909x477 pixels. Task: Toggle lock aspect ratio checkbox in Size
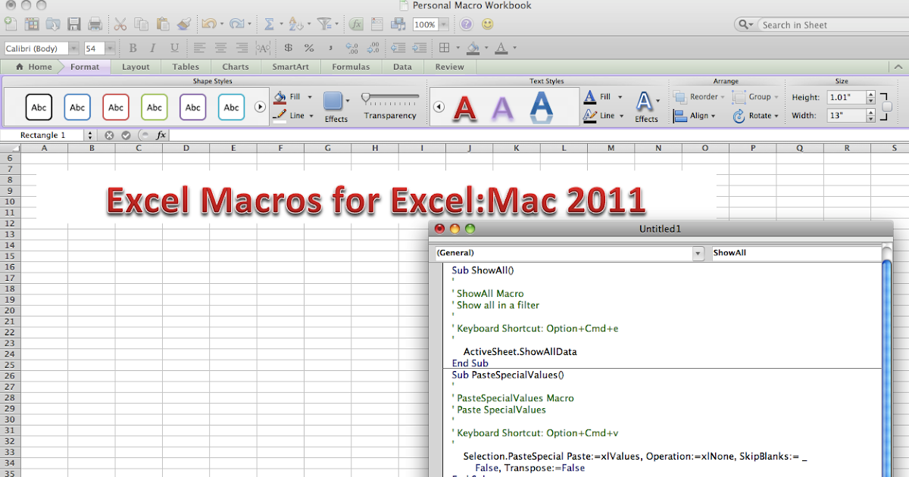click(887, 107)
